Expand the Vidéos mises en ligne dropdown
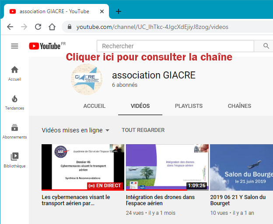 click(x=75, y=130)
